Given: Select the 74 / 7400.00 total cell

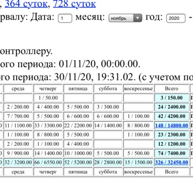Looking at the screenshot, I should click(172, 153).
